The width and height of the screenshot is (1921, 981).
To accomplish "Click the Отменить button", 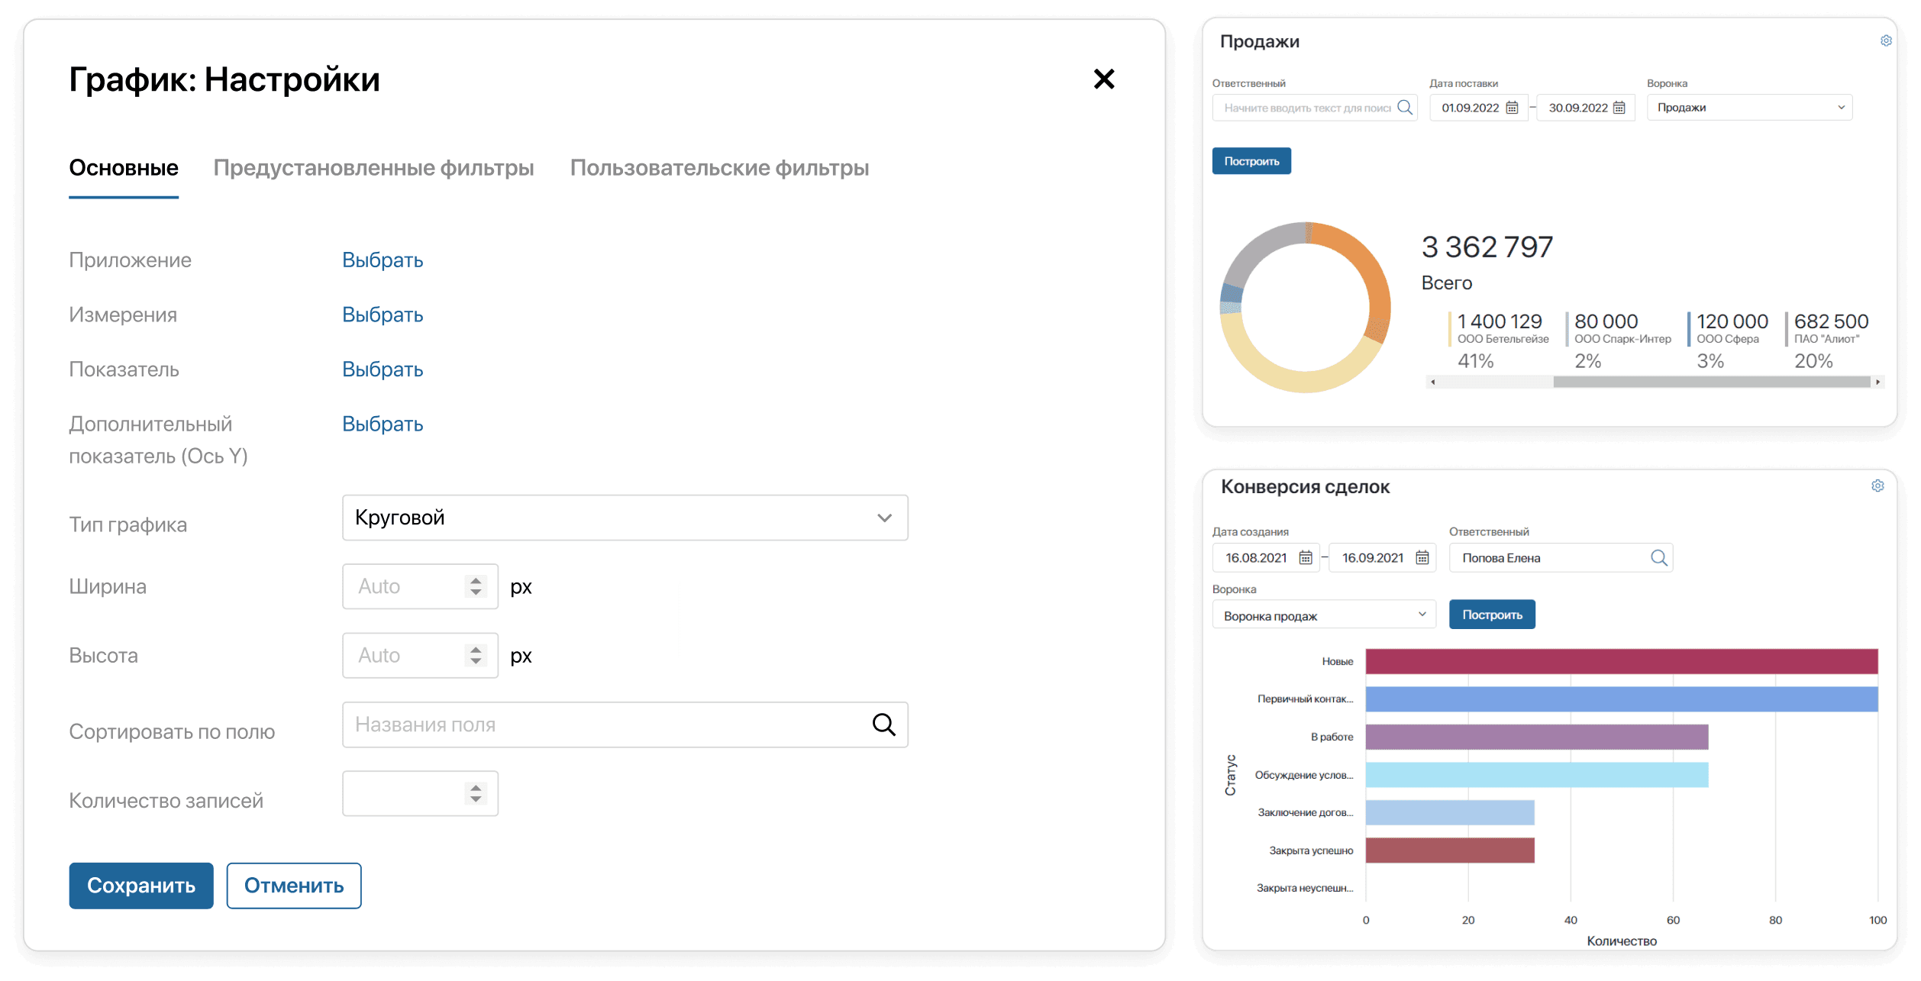I will (294, 886).
